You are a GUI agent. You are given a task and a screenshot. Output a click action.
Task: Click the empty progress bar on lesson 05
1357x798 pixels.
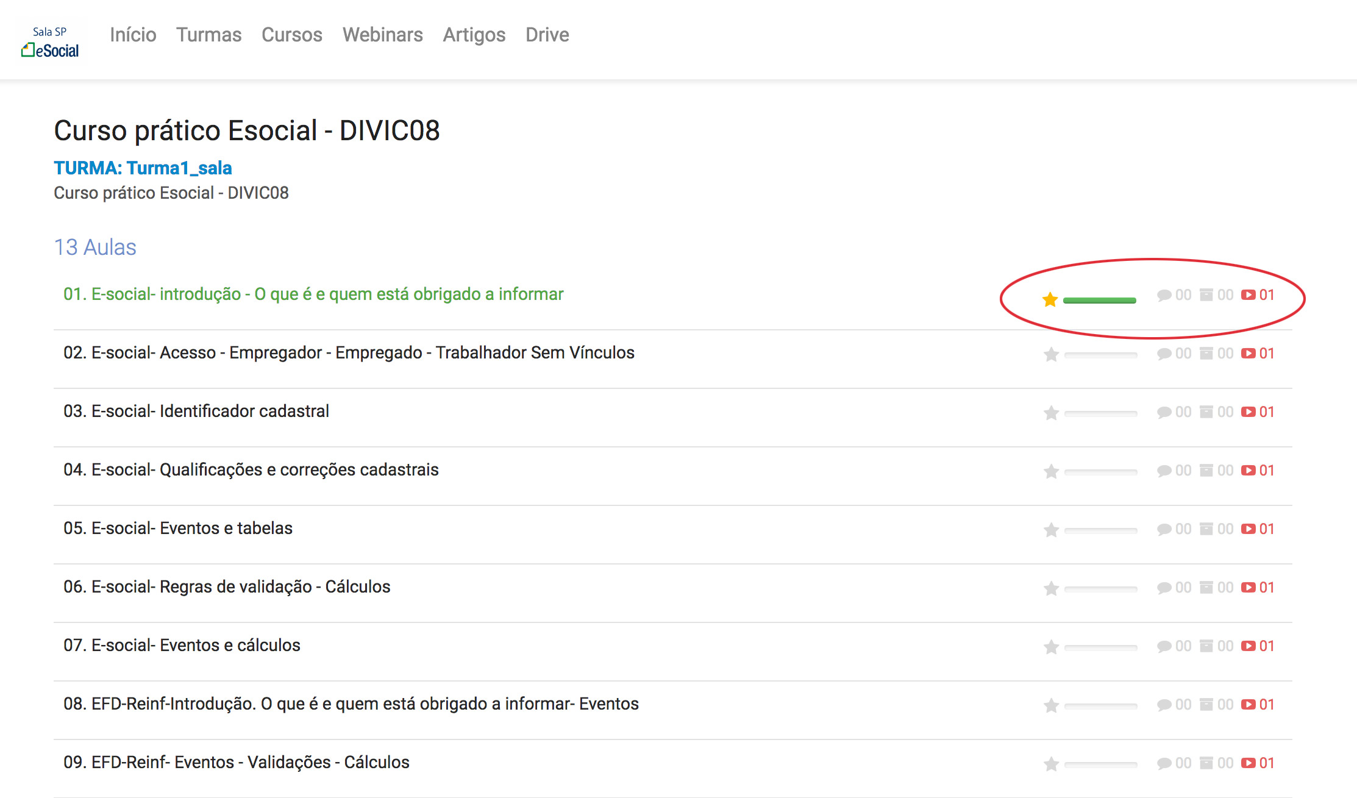(x=1100, y=530)
